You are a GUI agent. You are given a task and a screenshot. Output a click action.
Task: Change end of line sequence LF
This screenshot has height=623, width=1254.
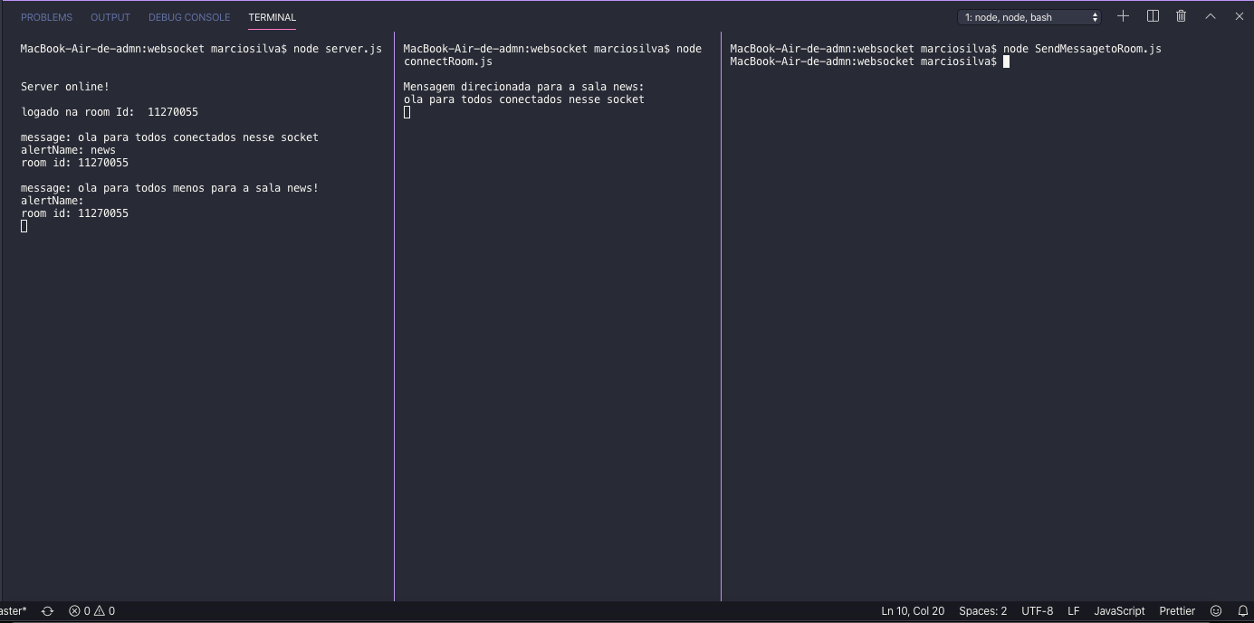[1073, 611]
